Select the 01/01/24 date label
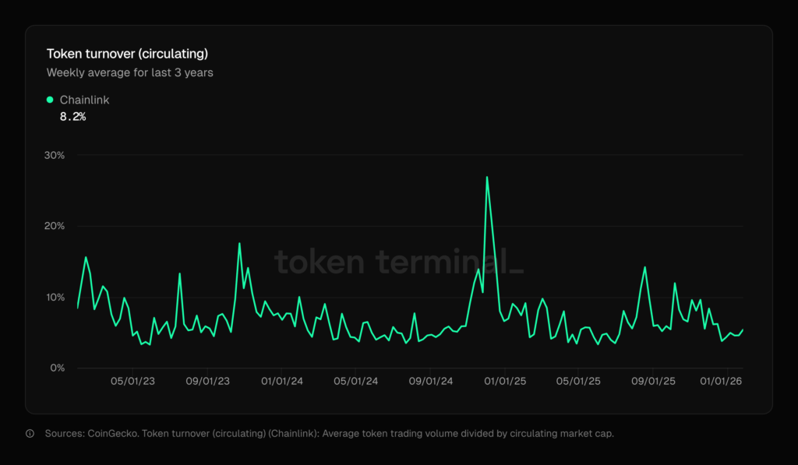 pos(282,382)
